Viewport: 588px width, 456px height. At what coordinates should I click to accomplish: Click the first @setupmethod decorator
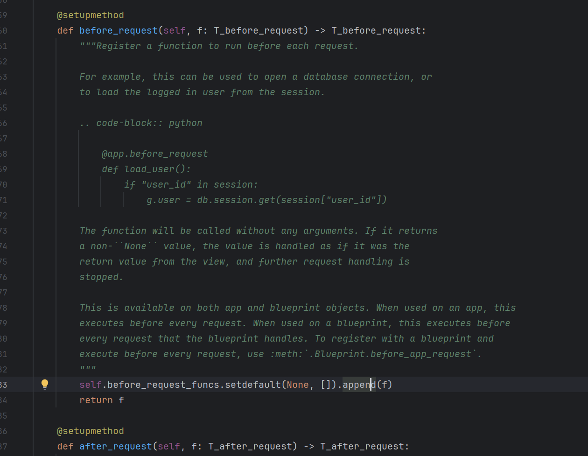tap(91, 15)
